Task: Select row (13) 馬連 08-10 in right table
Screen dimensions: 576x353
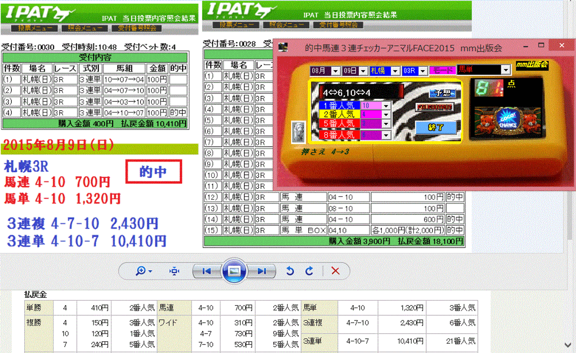Action: (334, 208)
